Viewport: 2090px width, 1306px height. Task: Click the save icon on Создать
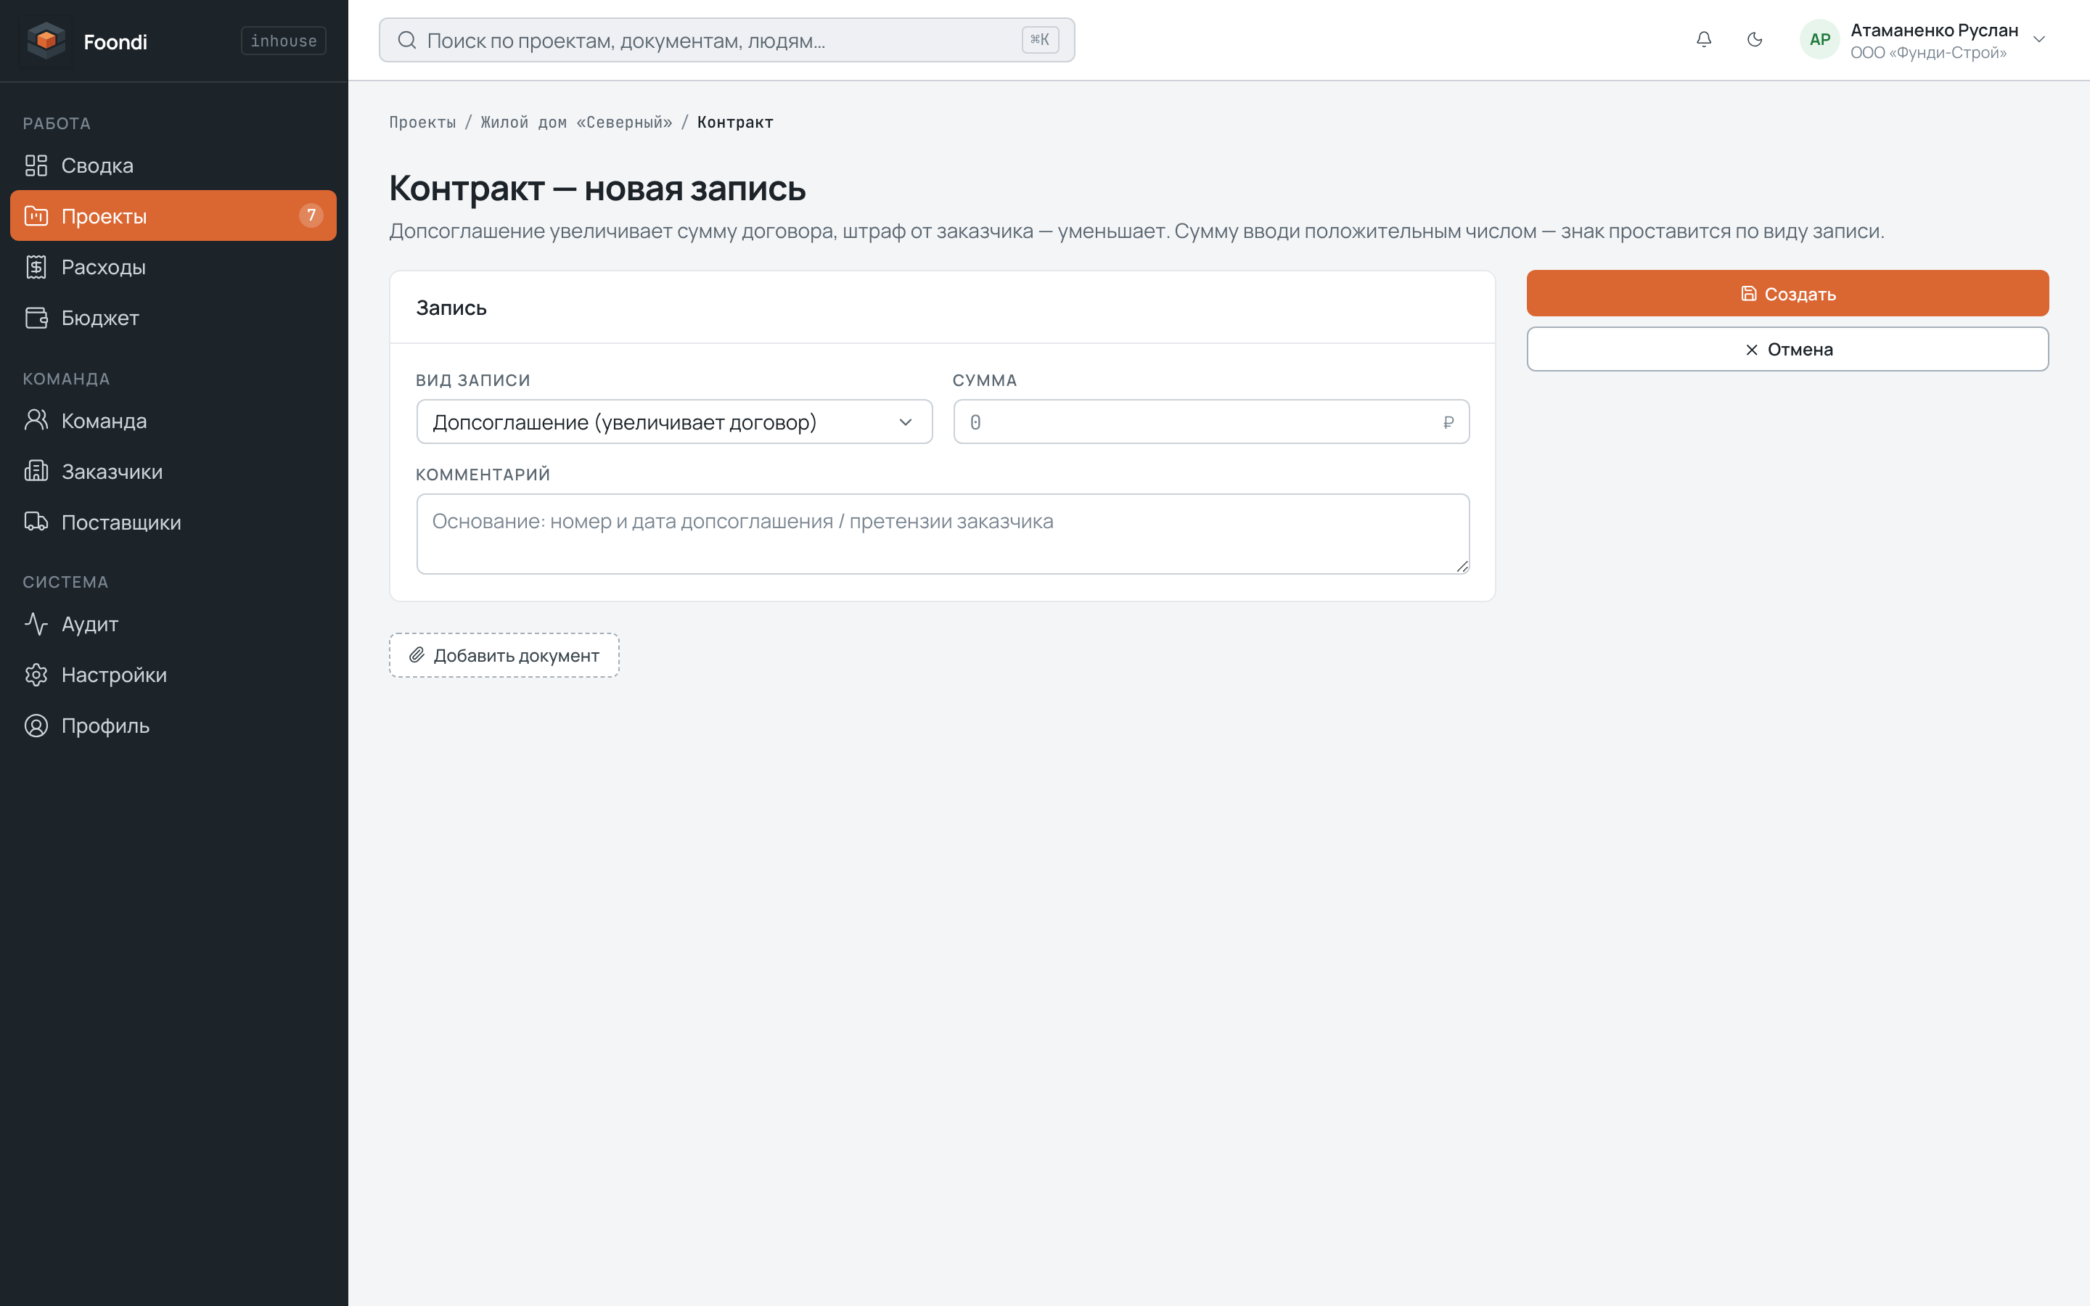1748,294
